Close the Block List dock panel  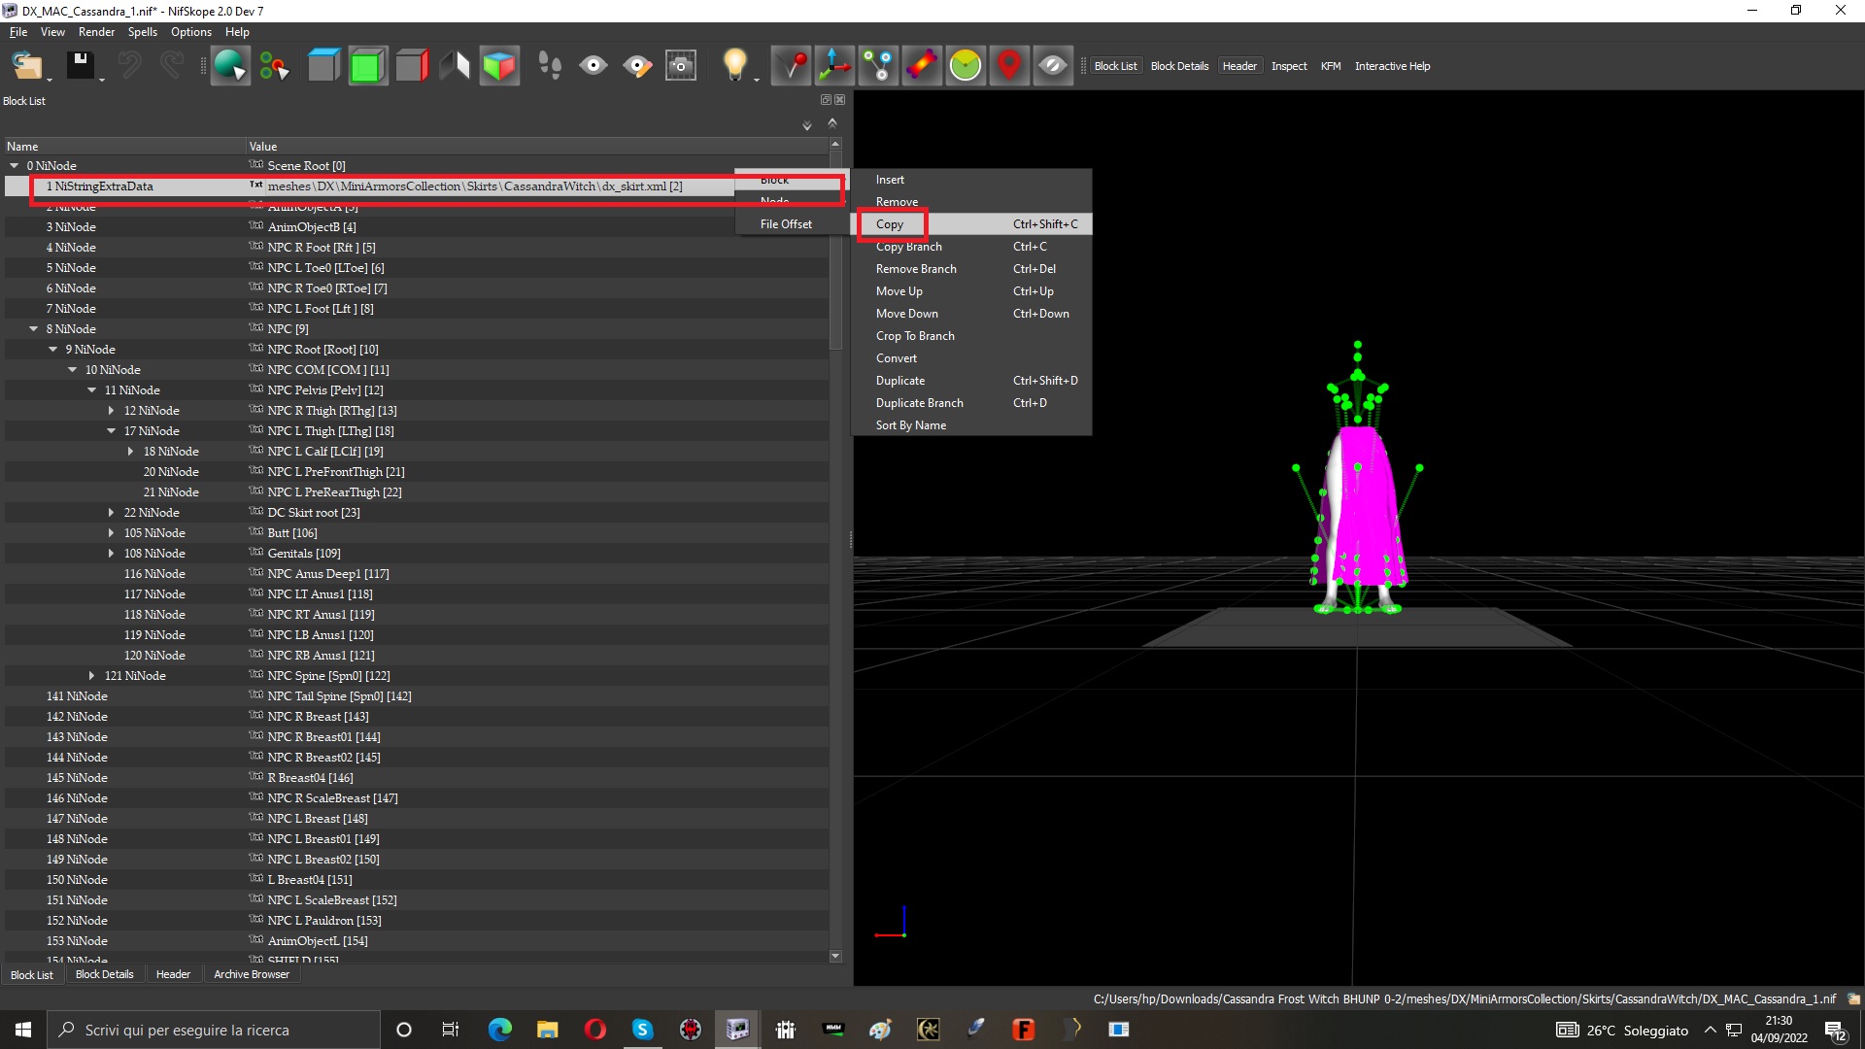click(840, 100)
